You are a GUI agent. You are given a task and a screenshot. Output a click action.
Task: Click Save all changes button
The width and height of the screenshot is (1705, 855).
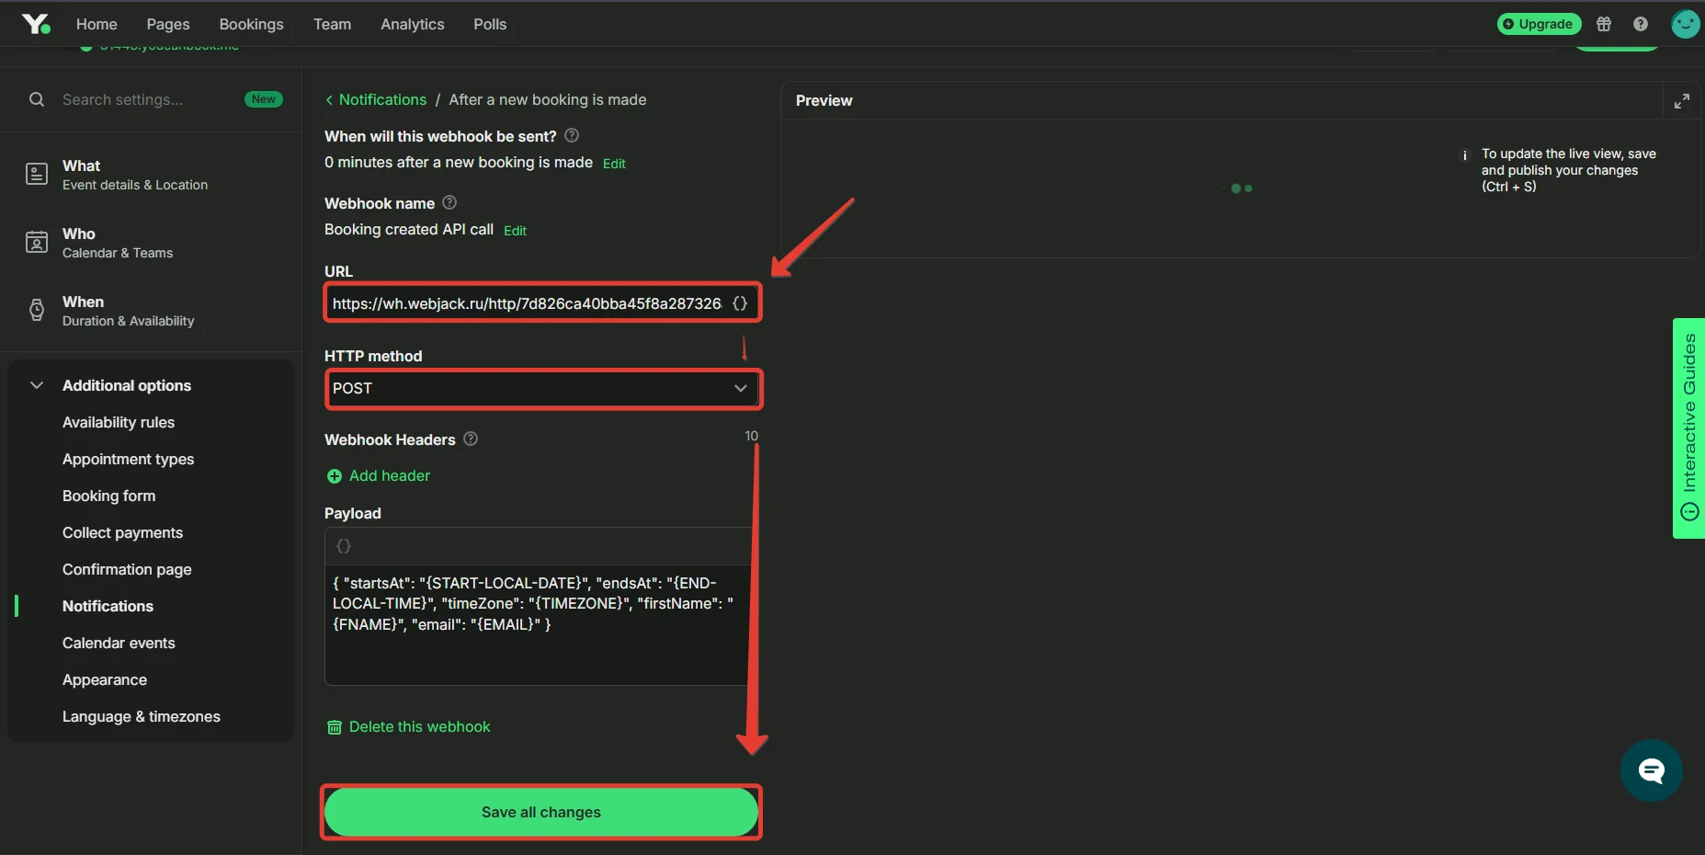(541, 812)
